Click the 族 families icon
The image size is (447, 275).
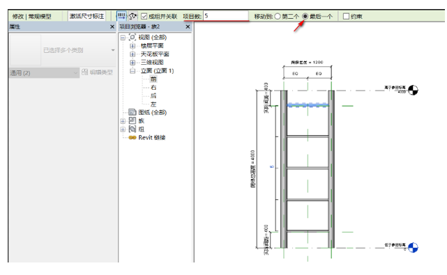click(x=132, y=120)
